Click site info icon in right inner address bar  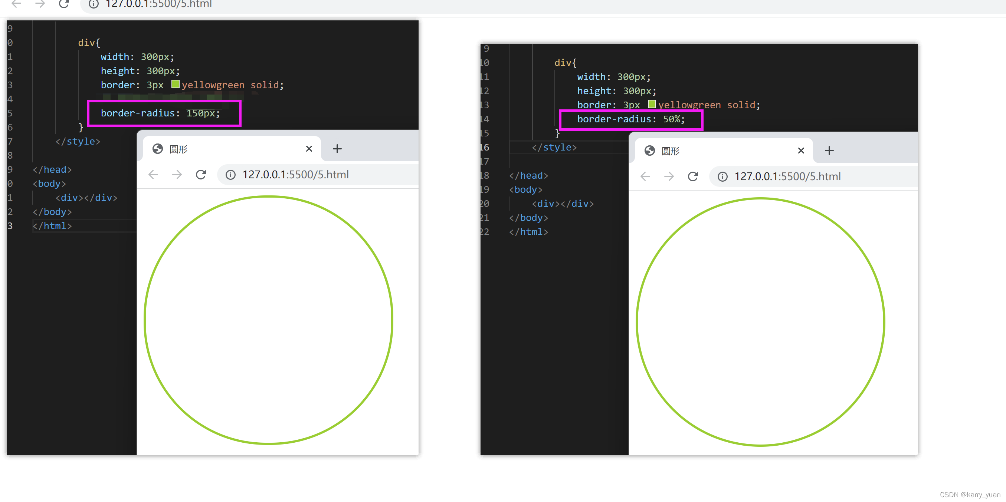[x=722, y=177]
